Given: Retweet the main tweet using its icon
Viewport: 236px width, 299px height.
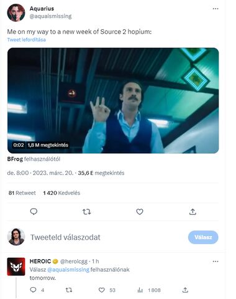Looking at the screenshot, I should pyautogui.click(x=86, y=212).
